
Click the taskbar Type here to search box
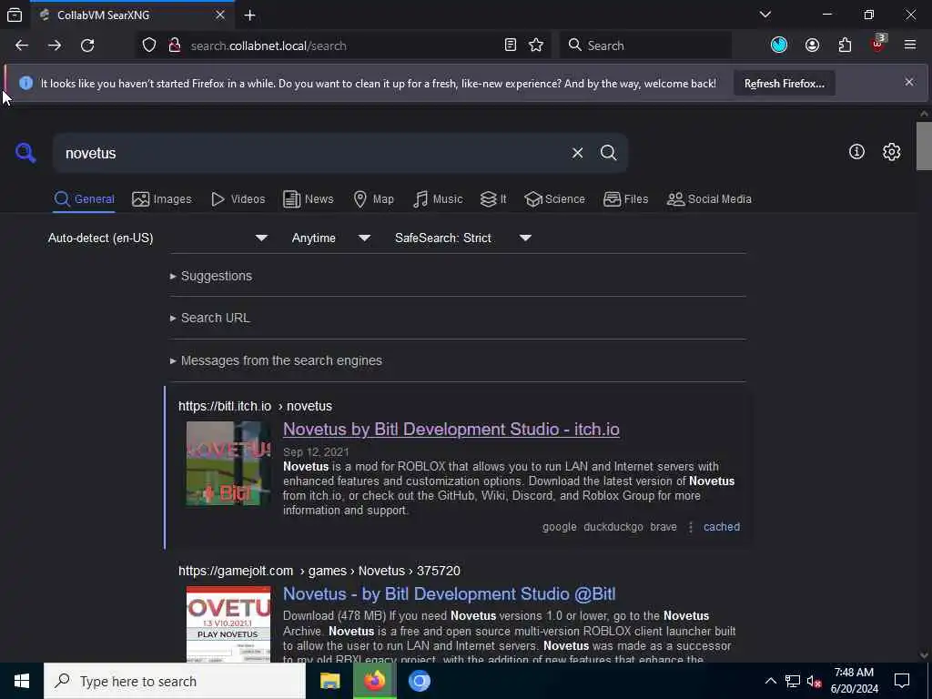tap(175, 681)
